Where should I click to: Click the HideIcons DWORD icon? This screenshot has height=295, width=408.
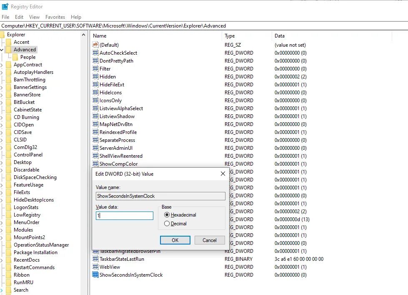[x=95, y=93]
